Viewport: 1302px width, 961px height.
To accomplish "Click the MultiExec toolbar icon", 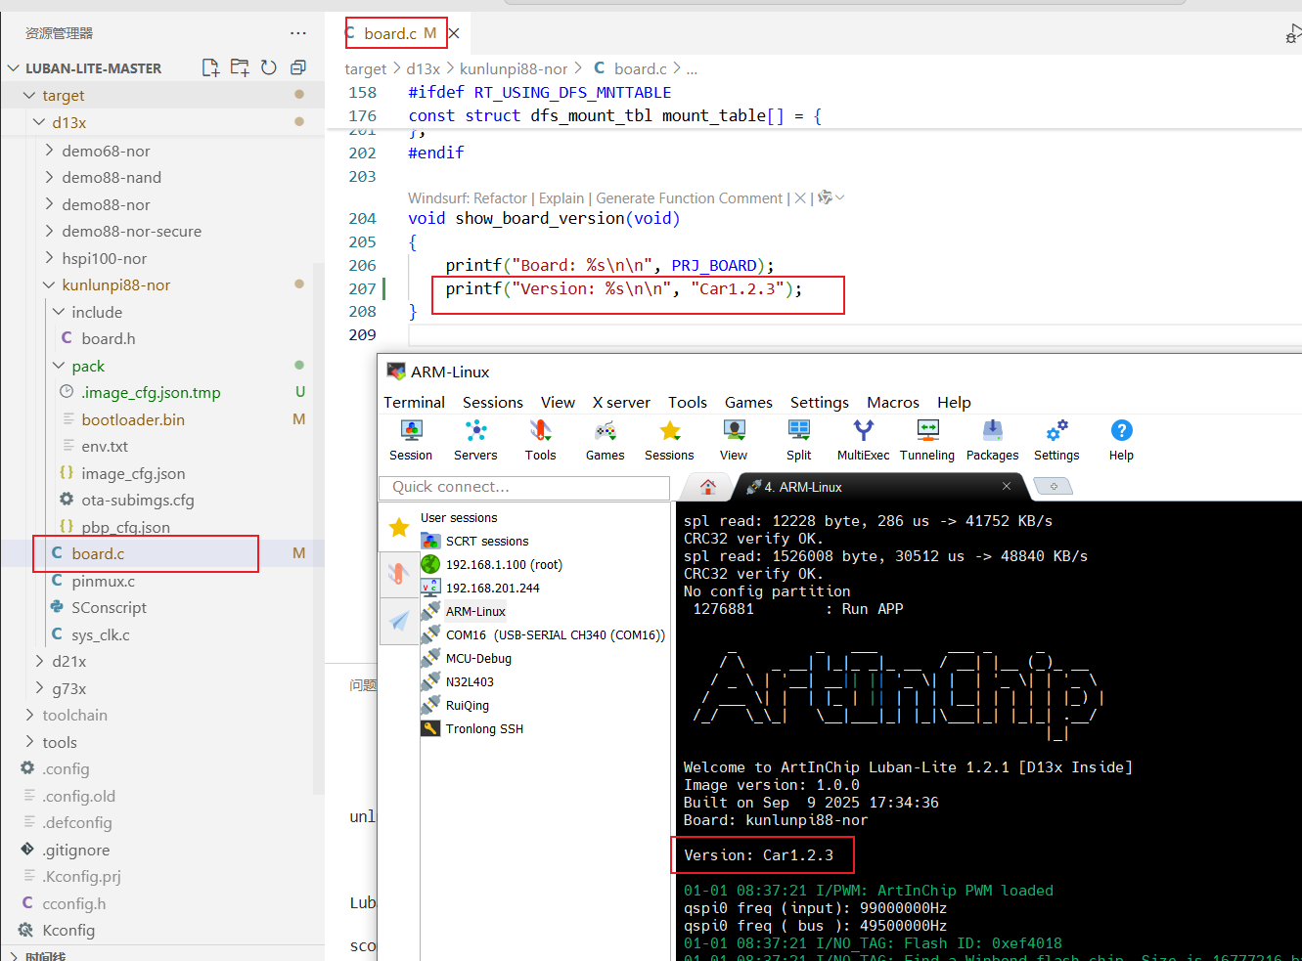I will [863, 440].
